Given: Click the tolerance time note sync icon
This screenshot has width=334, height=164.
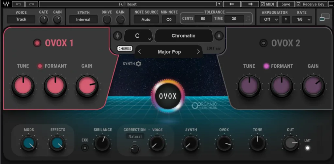Looking at the screenshot, I should 248,19.
